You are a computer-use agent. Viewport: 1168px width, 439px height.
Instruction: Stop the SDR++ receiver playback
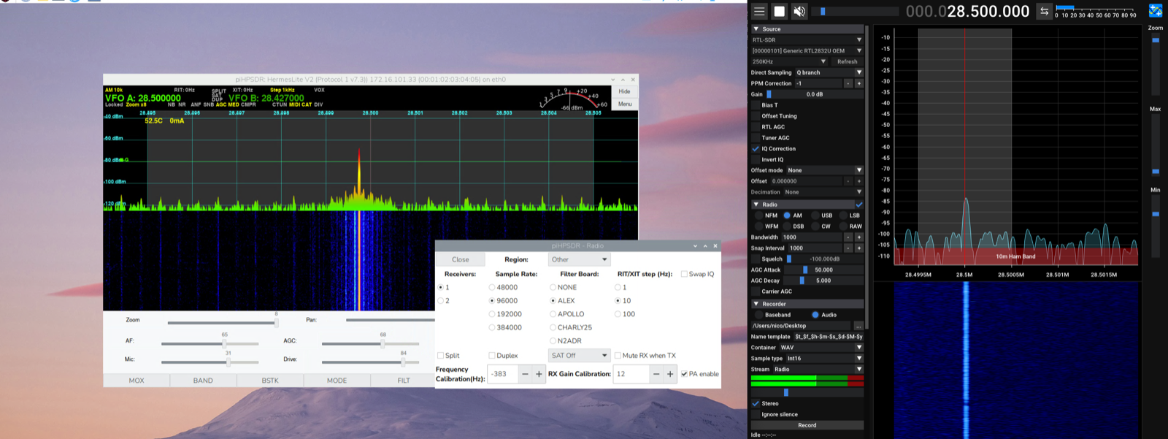[x=780, y=11]
